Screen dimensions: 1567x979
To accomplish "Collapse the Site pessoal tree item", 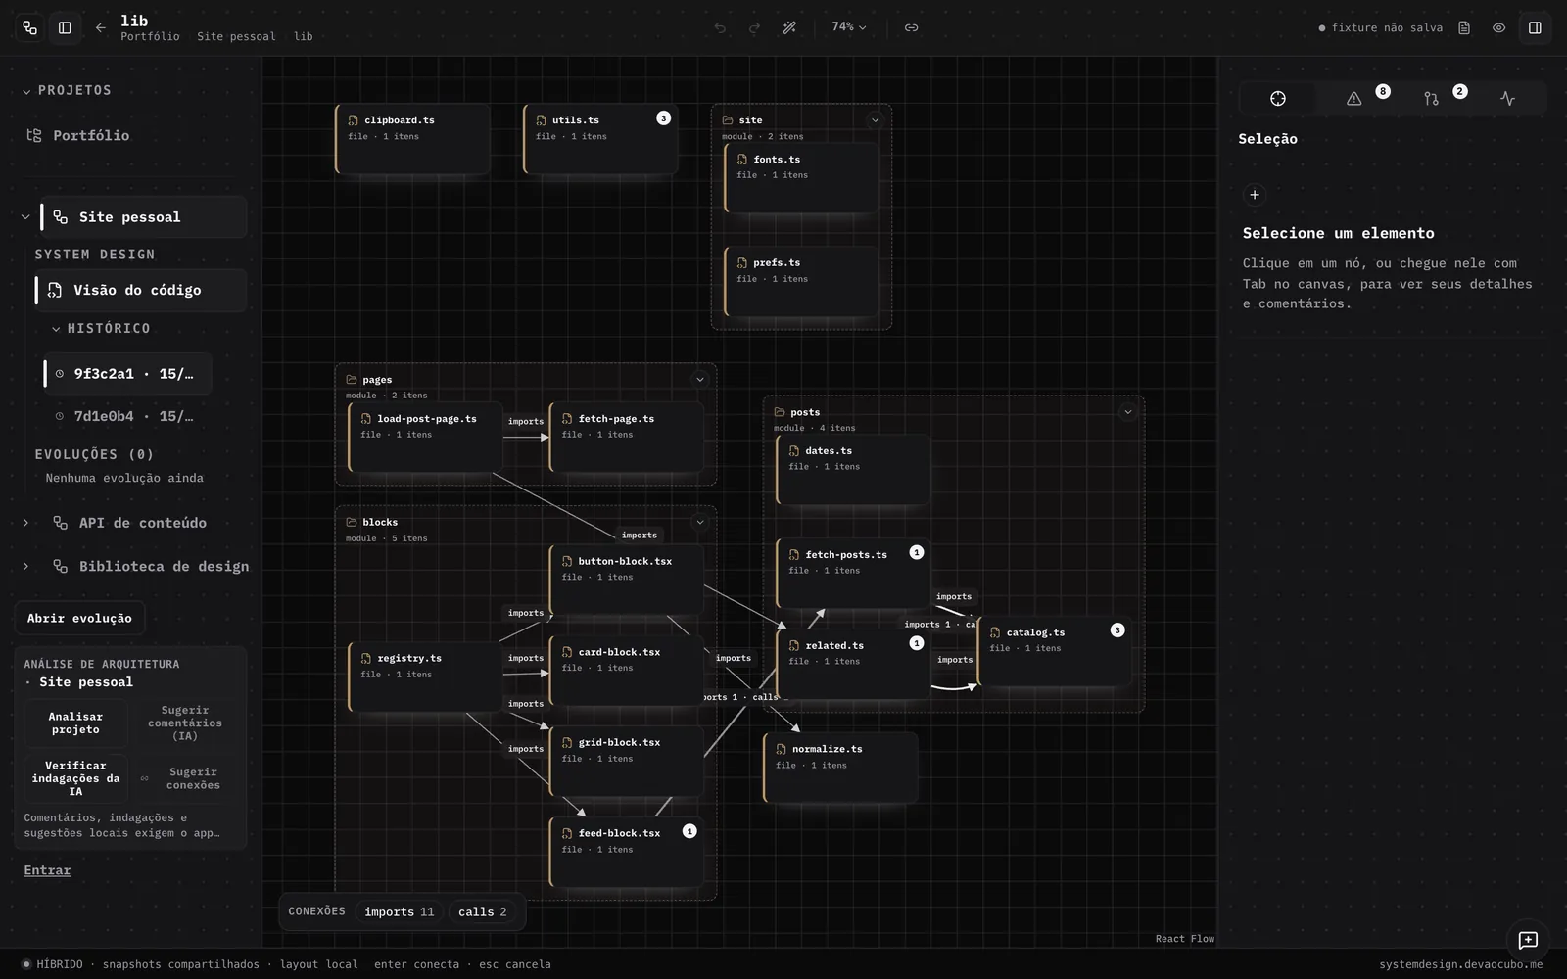I will coord(25,217).
